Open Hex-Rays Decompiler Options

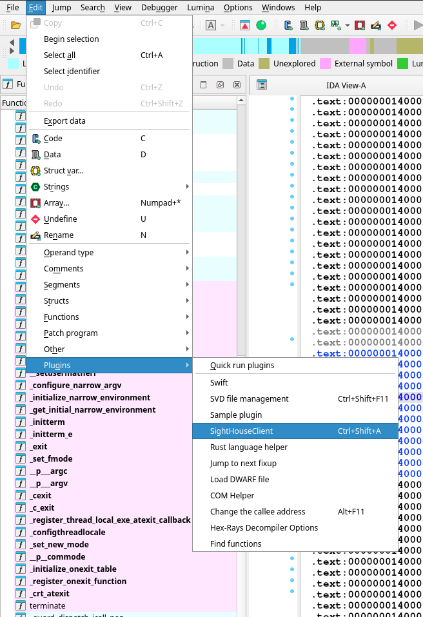(x=295, y=527)
